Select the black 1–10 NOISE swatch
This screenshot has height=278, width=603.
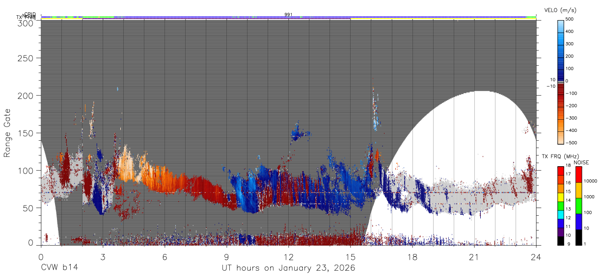[x=578, y=237]
